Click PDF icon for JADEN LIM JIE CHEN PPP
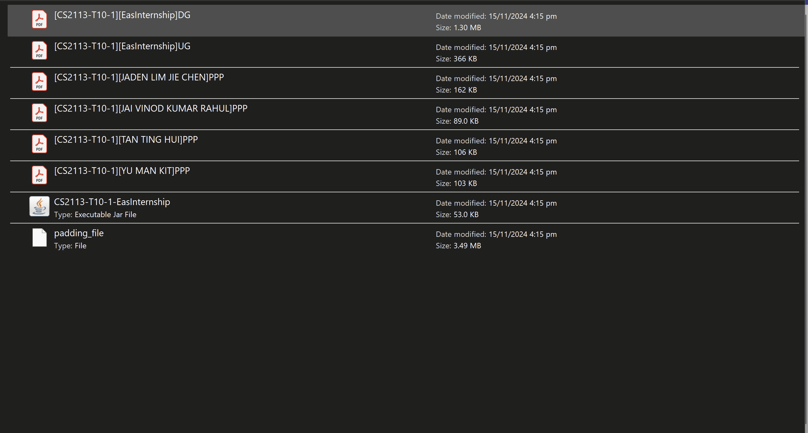This screenshot has width=808, height=433. point(39,82)
